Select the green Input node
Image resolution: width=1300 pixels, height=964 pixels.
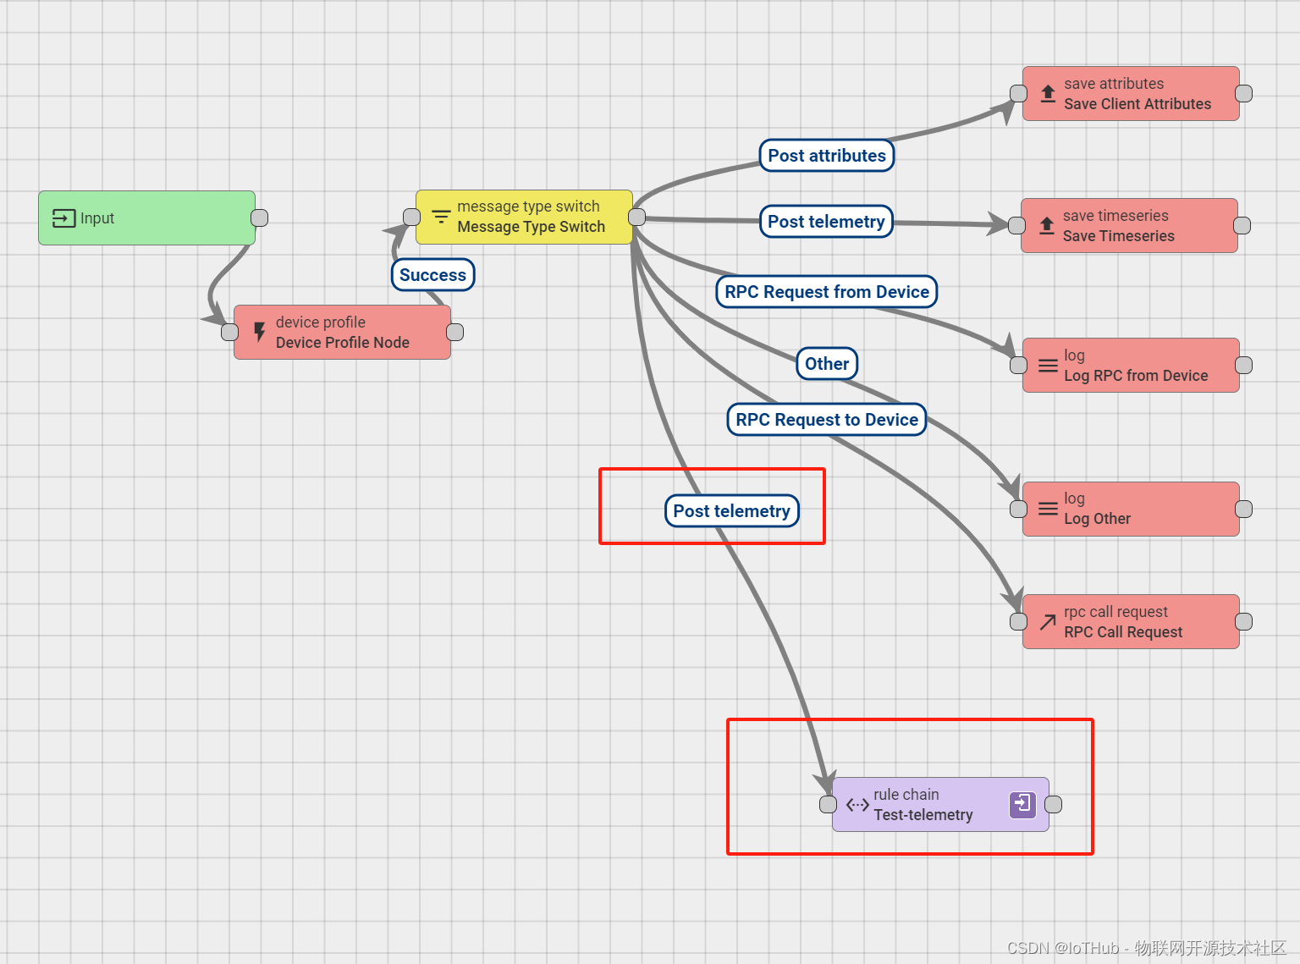pyautogui.click(x=146, y=218)
